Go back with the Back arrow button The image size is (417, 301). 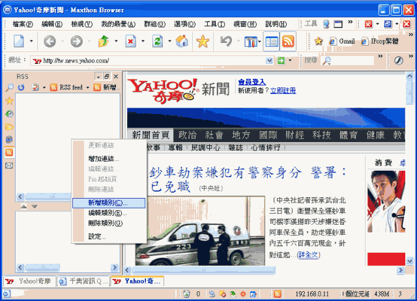(x=50, y=42)
